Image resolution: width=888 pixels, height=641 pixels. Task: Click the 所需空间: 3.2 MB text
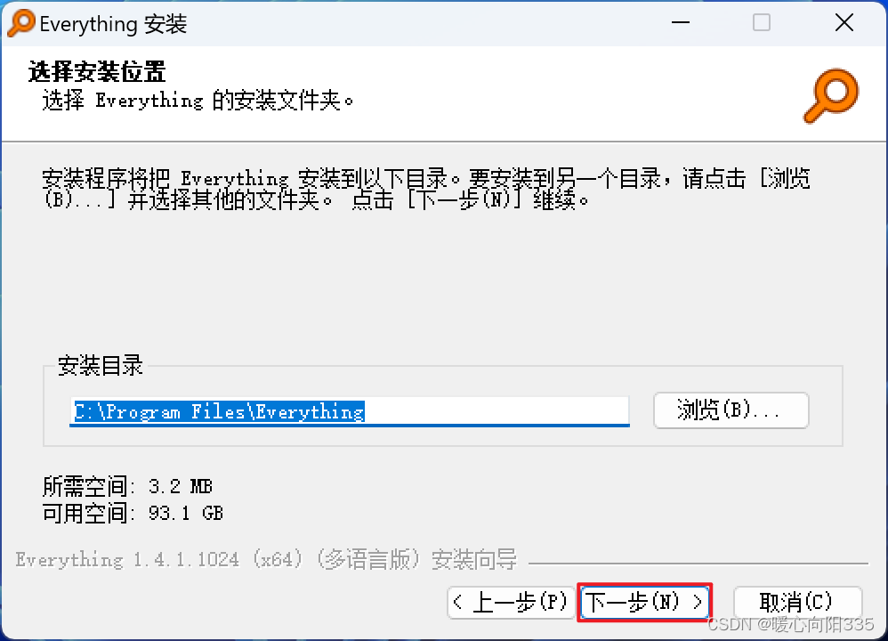[x=127, y=486]
